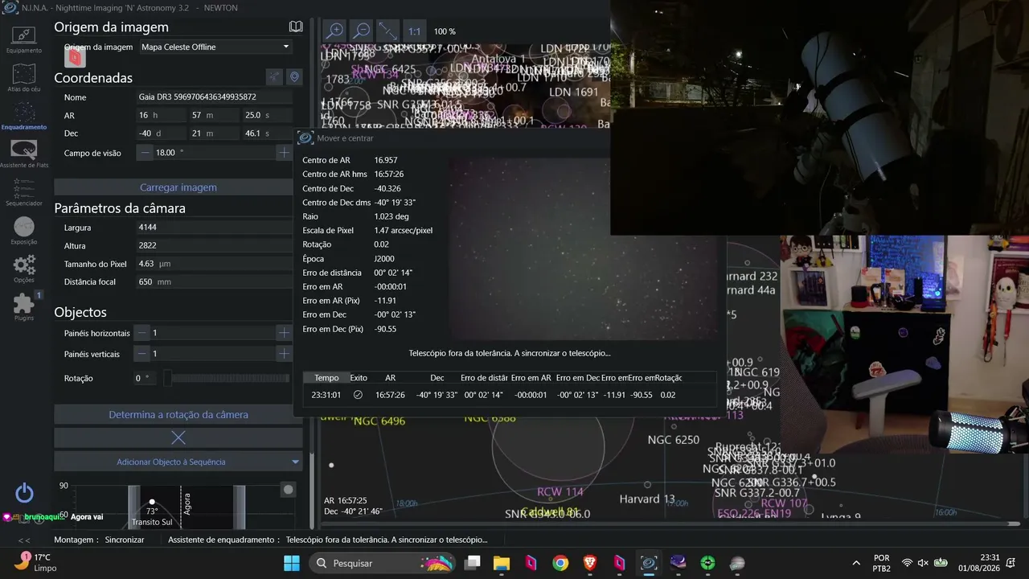The width and height of the screenshot is (1029, 579).
Task: Click the location pin icon in the Coordenadas header
Action: pos(295,77)
